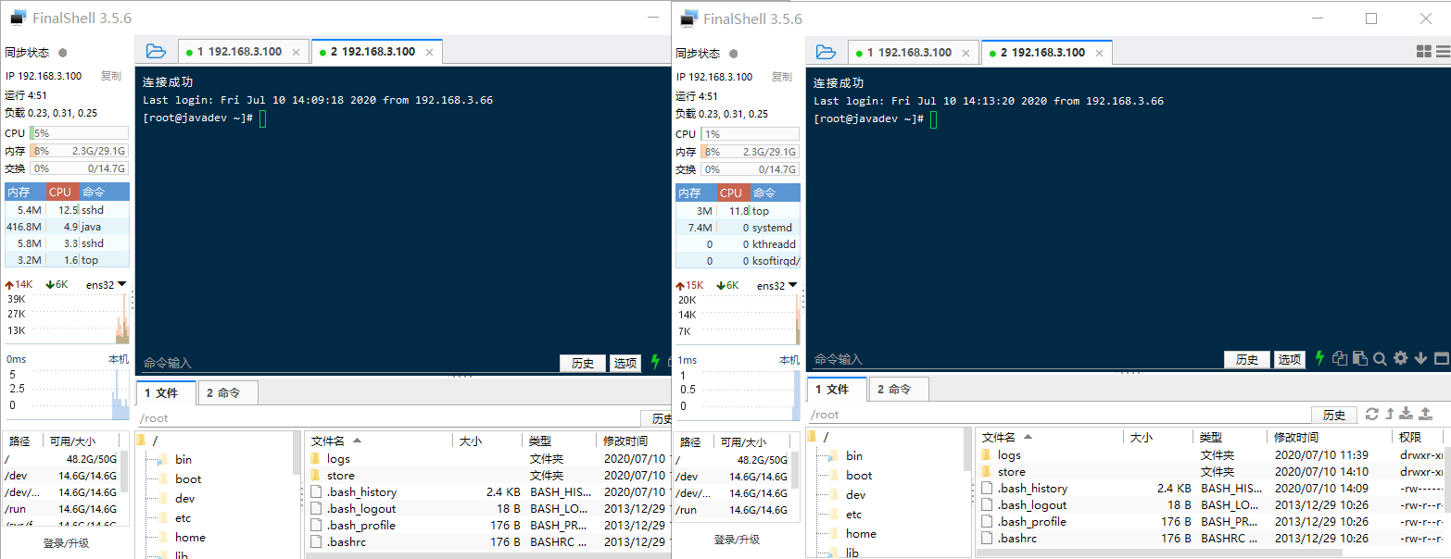
Task: Open terminal search with the magnifier icon
Action: [1380, 359]
